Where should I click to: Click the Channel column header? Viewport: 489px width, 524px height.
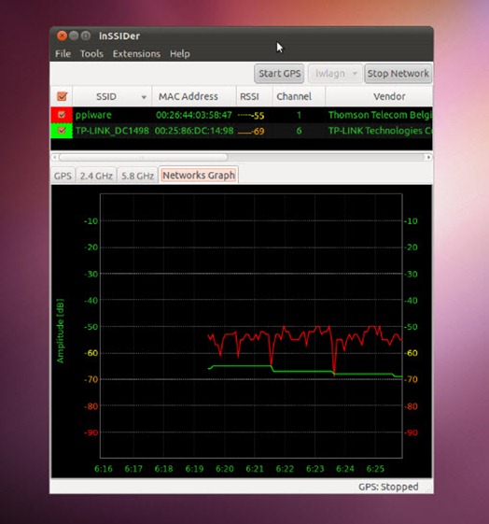point(299,96)
